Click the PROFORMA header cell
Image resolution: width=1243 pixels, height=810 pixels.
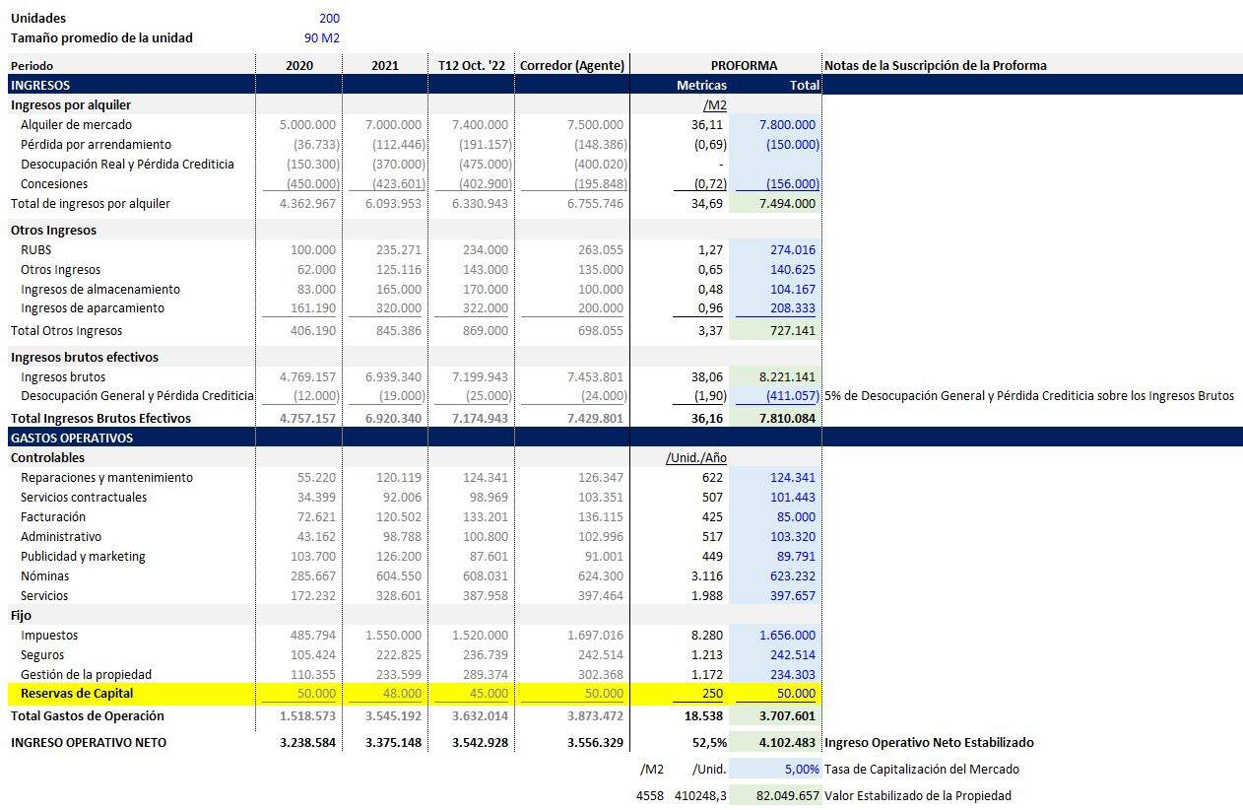744,66
